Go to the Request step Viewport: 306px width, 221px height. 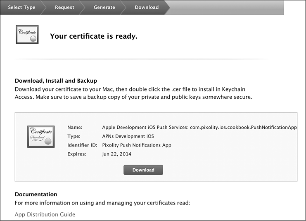pos(64,7)
